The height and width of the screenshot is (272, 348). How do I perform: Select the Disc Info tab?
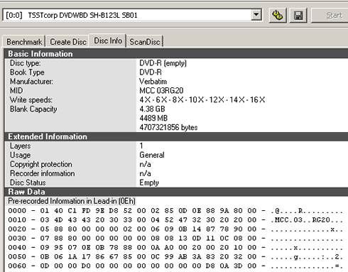click(108, 40)
